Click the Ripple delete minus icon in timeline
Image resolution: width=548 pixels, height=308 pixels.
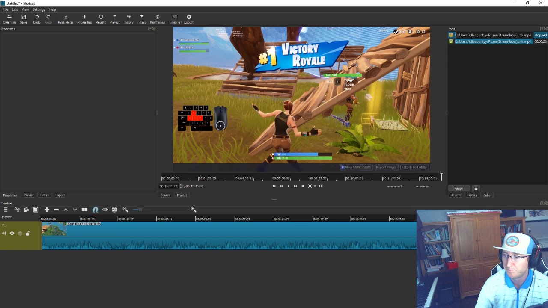(x=56, y=210)
